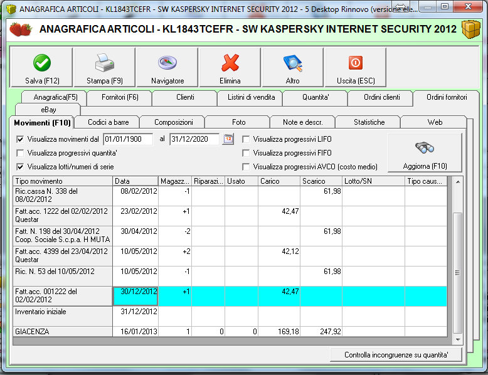
Task: Open the Ordini fornitori tab
Action: pos(447,97)
